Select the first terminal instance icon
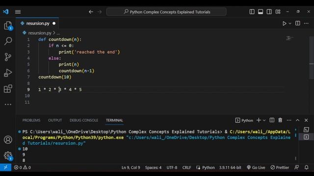This screenshot has height=176, width=314. (x=306, y=130)
